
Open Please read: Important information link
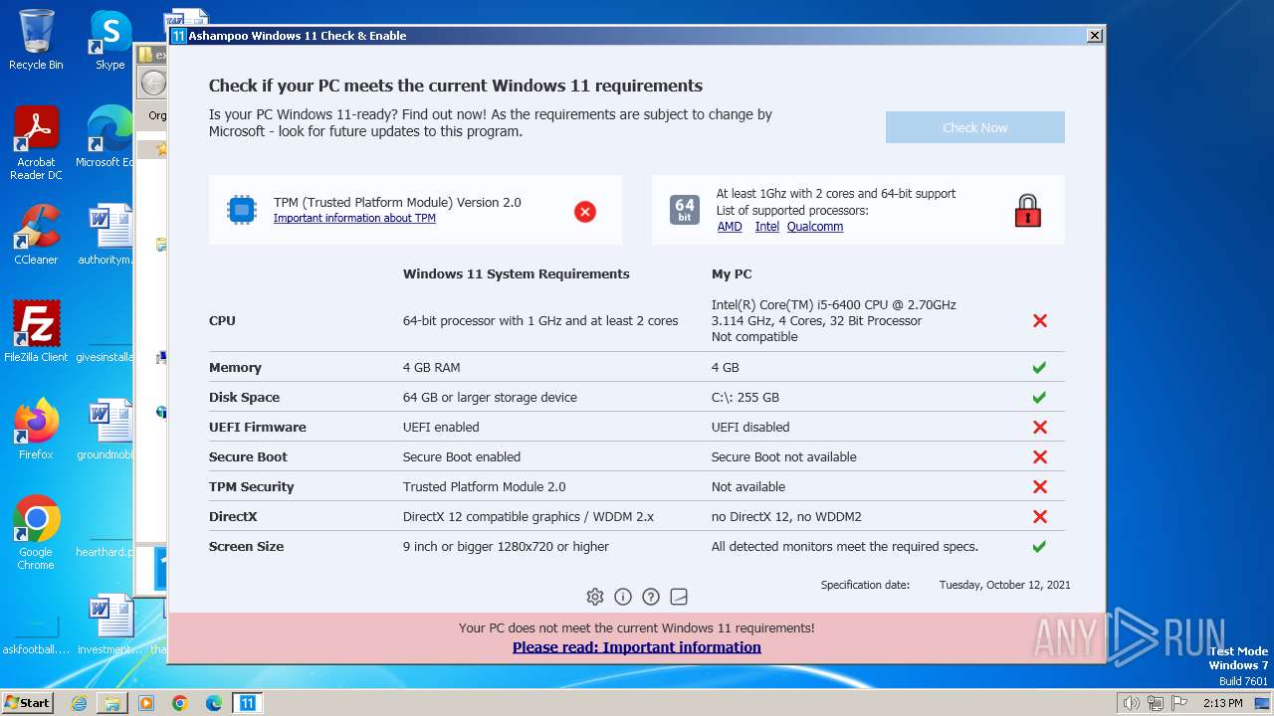pos(637,647)
